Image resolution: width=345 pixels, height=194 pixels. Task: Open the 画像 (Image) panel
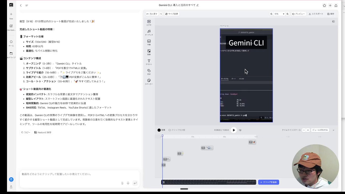[x=149, y=52]
